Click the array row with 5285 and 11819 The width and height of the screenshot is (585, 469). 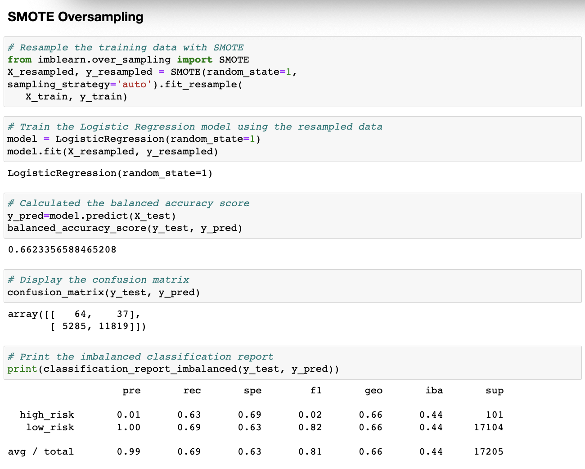(98, 326)
